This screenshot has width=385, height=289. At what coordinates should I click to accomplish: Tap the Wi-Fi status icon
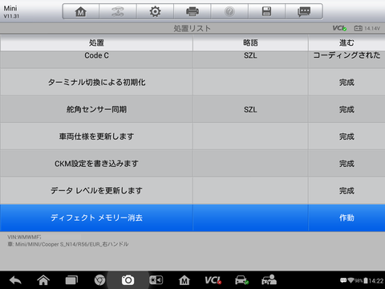point(351,280)
